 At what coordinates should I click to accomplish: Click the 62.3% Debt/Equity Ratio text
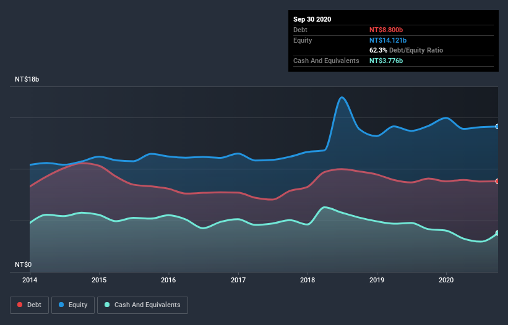pyautogui.click(x=407, y=50)
